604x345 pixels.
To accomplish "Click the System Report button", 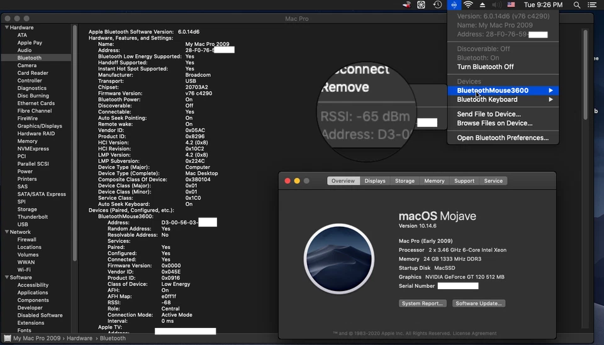I will [x=422, y=304].
